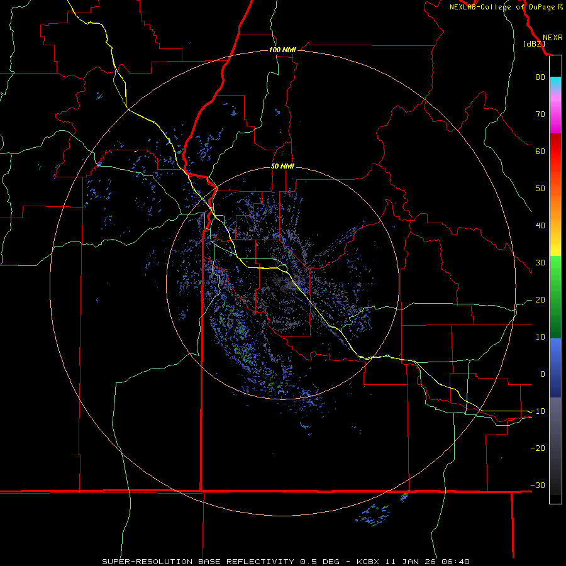
Task: Click the cyan top segment of the color bar
Action: pos(555,82)
